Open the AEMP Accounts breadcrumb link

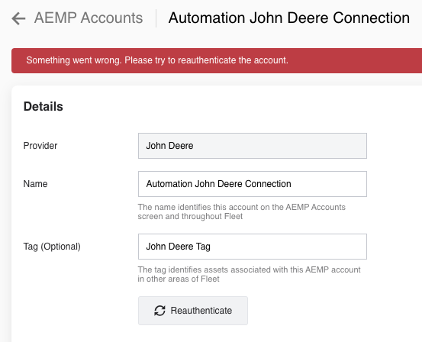coord(89,18)
